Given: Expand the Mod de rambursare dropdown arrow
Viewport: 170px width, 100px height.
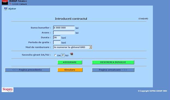Looking at the screenshot, I should pos(90,47).
